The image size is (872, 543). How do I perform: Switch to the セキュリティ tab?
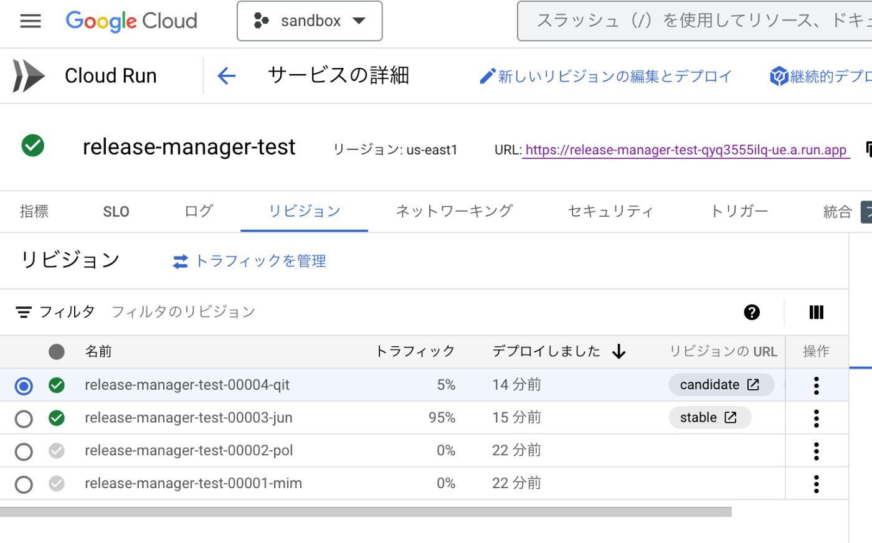(x=611, y=211)
